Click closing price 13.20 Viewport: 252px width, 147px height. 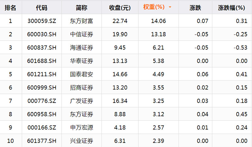[120, 88]
